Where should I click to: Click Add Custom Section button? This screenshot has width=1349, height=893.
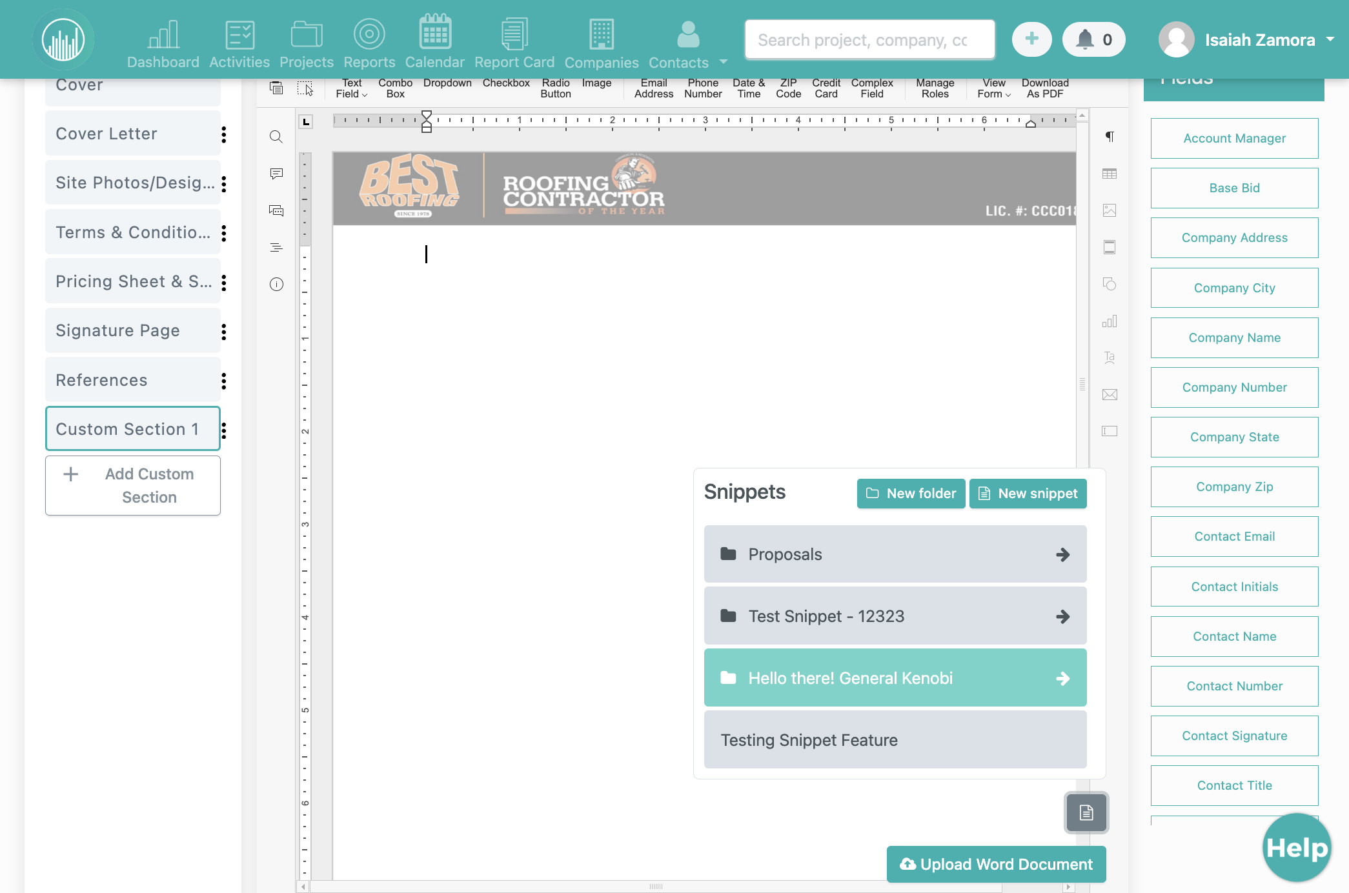pyautogui.click(x=133, y=486)
